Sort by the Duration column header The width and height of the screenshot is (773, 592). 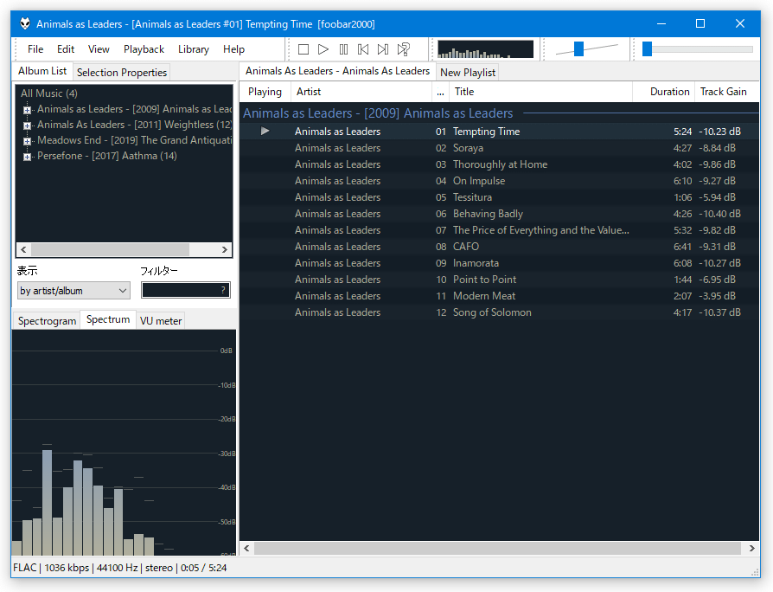point(663,92)
